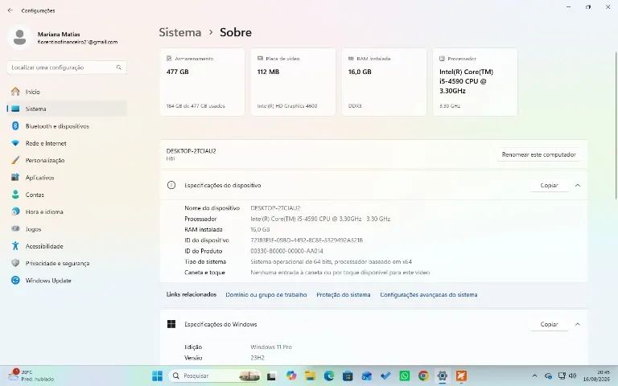
Task: Open the Contas person icon
Action: coord(15,195)
